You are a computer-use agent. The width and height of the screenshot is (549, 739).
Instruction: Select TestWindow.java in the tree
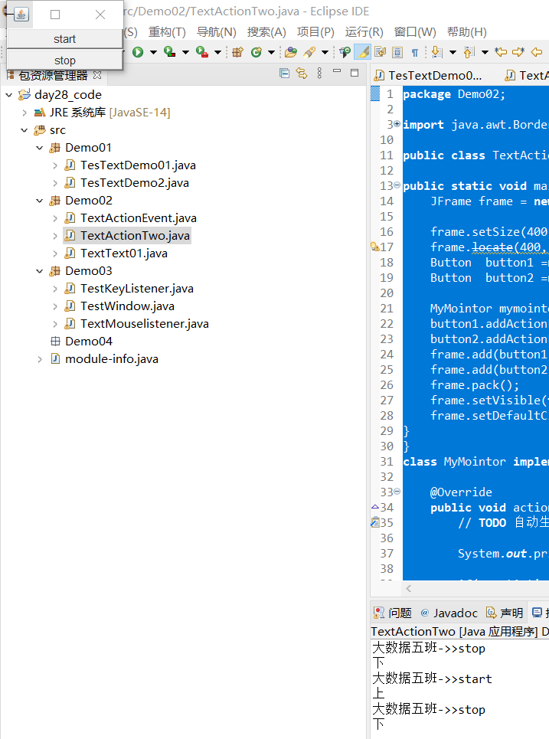point(127,306)
